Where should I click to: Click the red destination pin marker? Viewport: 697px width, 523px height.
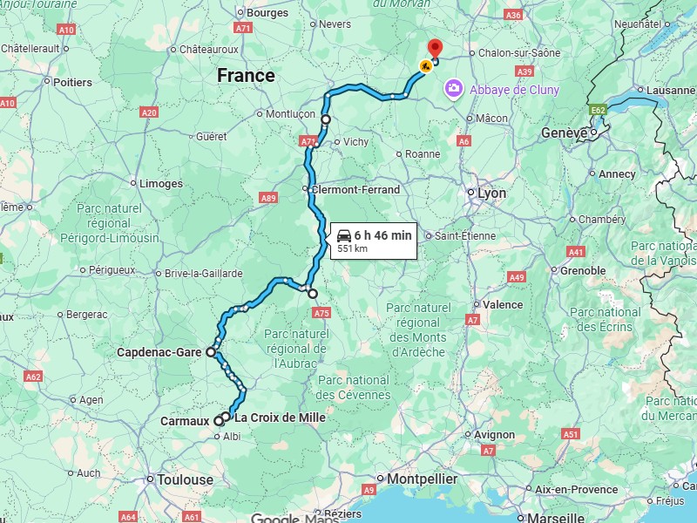(435, 49)
